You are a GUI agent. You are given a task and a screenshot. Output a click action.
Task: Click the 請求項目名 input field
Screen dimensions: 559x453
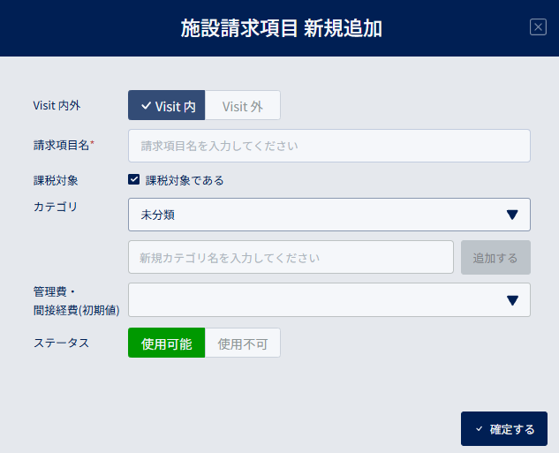[329, 146]
